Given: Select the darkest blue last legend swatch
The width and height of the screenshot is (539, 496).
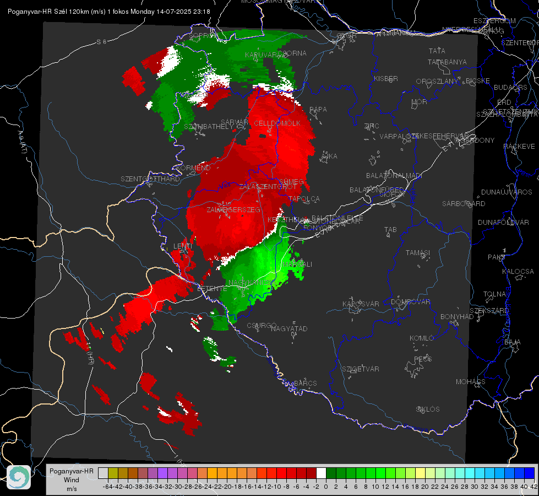Looking at the screenshot, I should coord(530,473).
